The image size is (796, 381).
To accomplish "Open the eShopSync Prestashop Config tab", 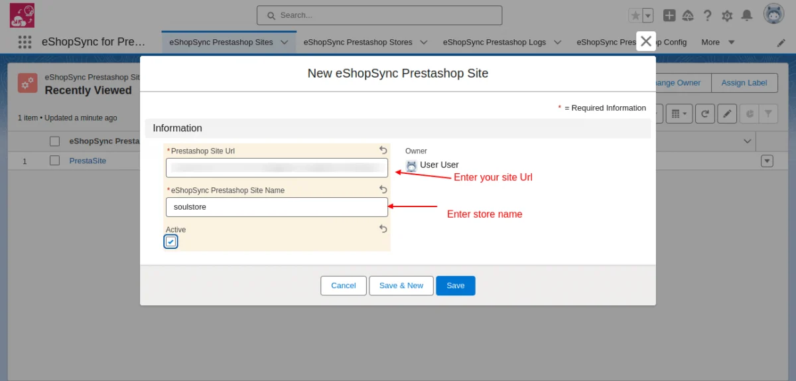I will pos(631,42).
